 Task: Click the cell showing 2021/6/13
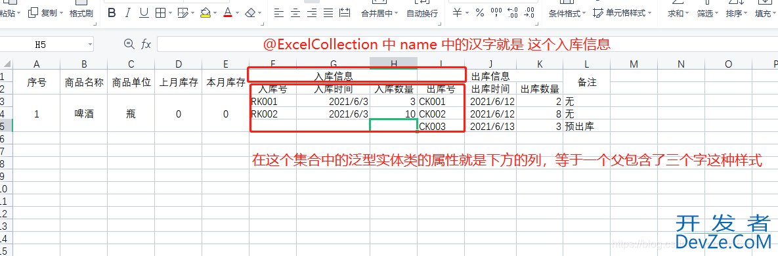click(490, 126)
